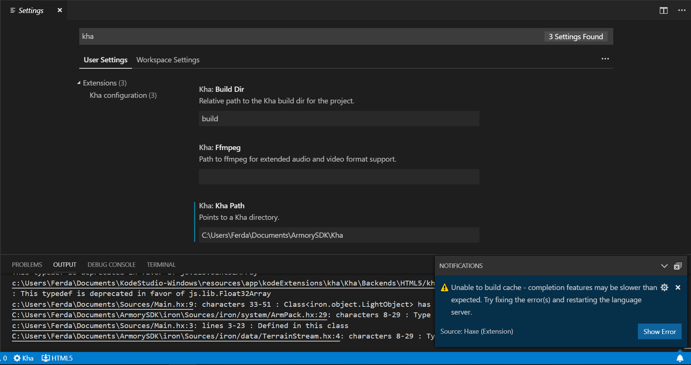Click the Build Dir input field
Image resolution: width=691 pixels, height=365 pixels.
click(339, 119)
